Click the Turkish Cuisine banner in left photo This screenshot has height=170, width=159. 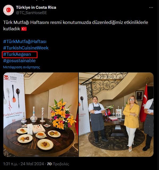point(14,100)
